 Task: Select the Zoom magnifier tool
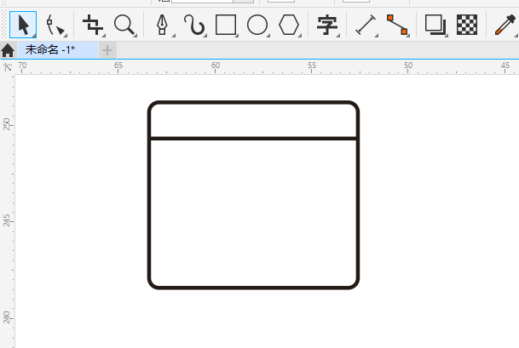(x=124, y=25)
